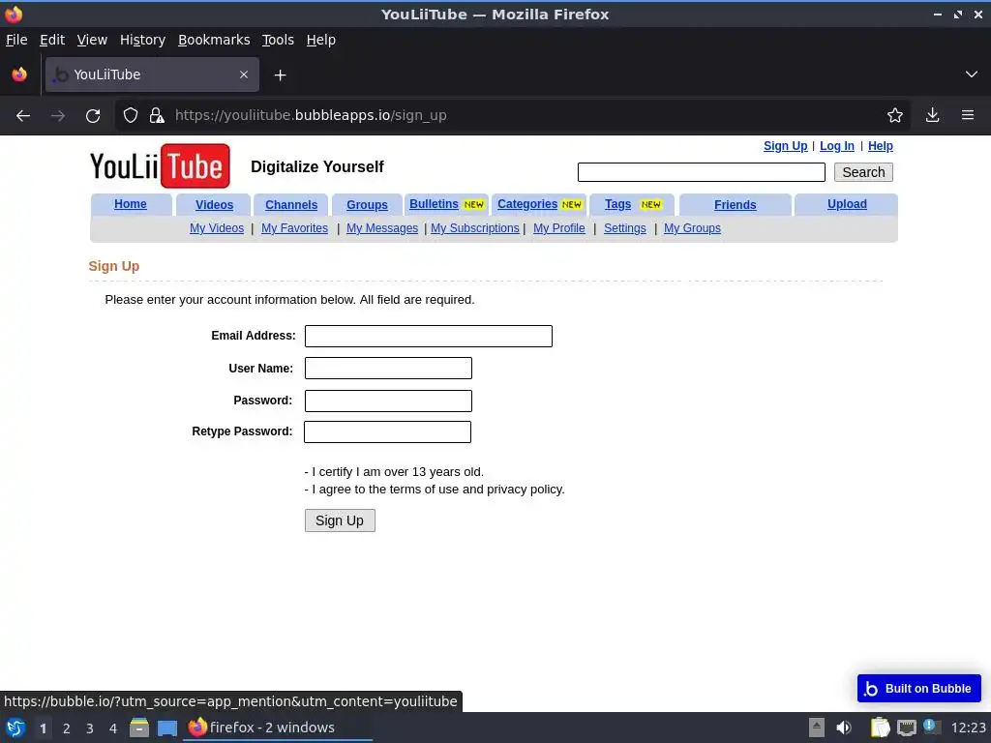Click the Sign Up link at top right

[x=785, y=146]
